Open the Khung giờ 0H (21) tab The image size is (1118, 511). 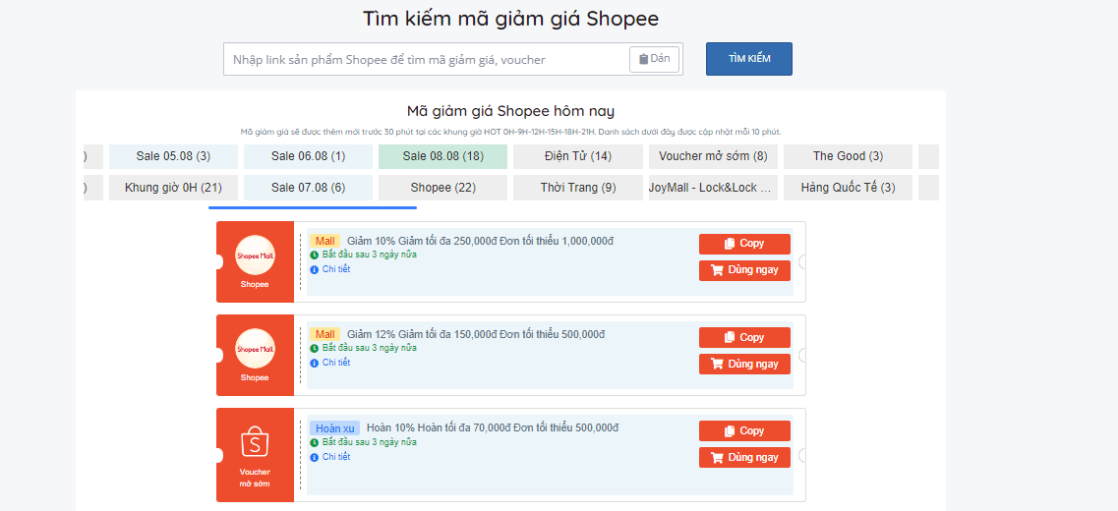[173, 188]
